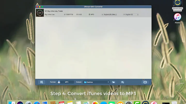186x104 pixels.
Task: Open Safari from the Dock
Action: (x=37, y=102)
